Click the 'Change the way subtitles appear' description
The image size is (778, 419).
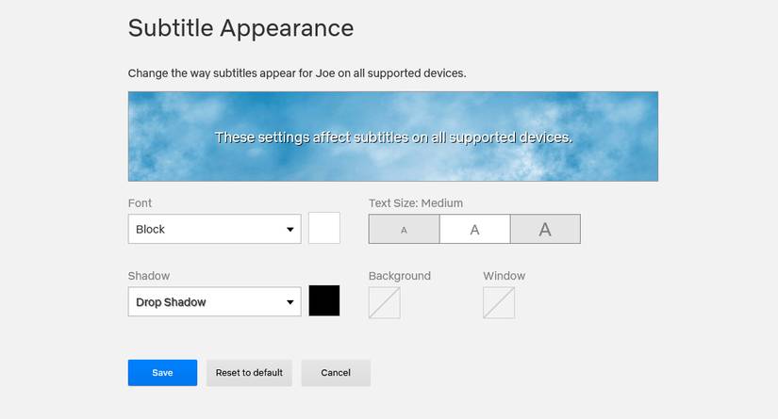point(297,73)
